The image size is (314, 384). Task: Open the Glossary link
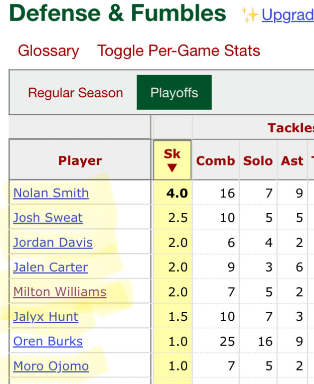48,51
